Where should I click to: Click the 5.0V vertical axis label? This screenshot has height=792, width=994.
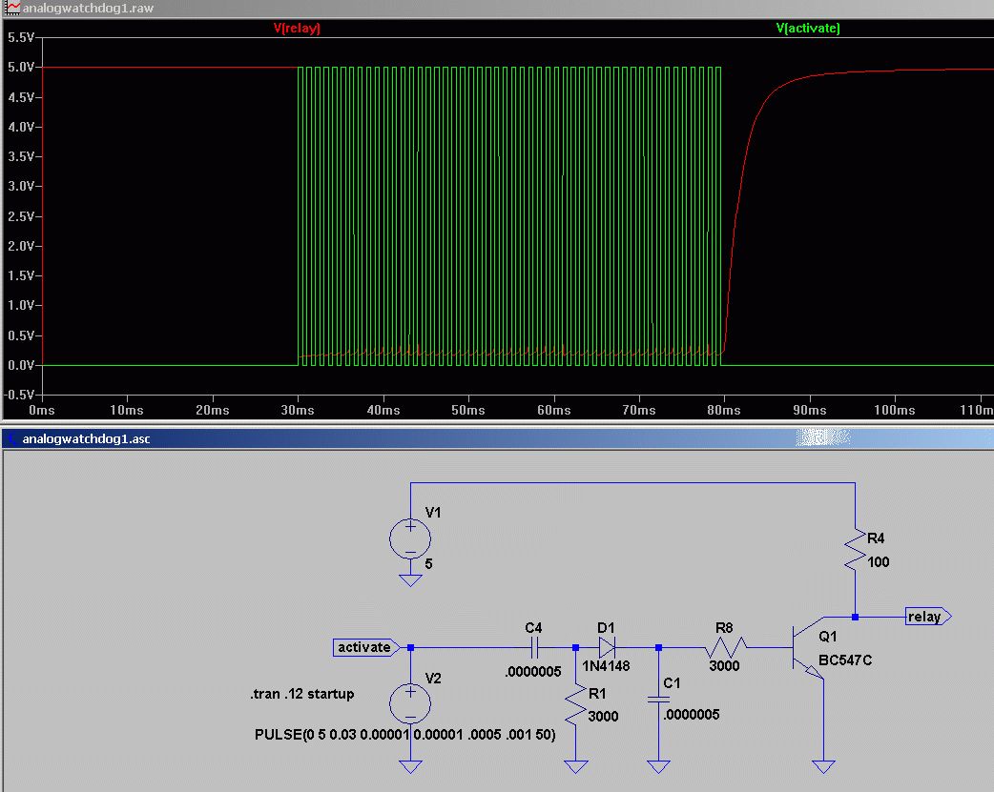click(x=20, y=68)
